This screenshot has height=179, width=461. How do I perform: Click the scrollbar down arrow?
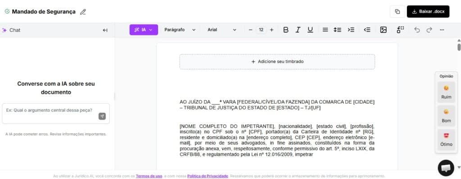(x=459, y=167)
